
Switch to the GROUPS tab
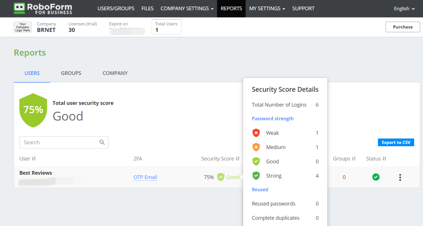(71, 73)
